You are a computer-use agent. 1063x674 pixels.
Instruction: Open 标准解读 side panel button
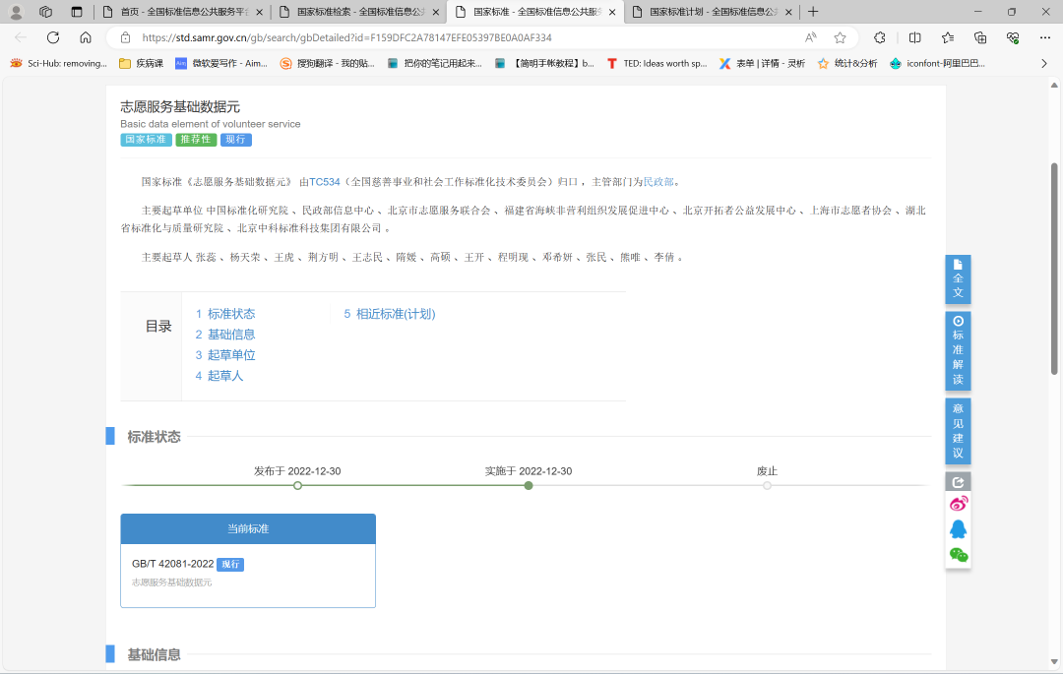click(958, 351)
